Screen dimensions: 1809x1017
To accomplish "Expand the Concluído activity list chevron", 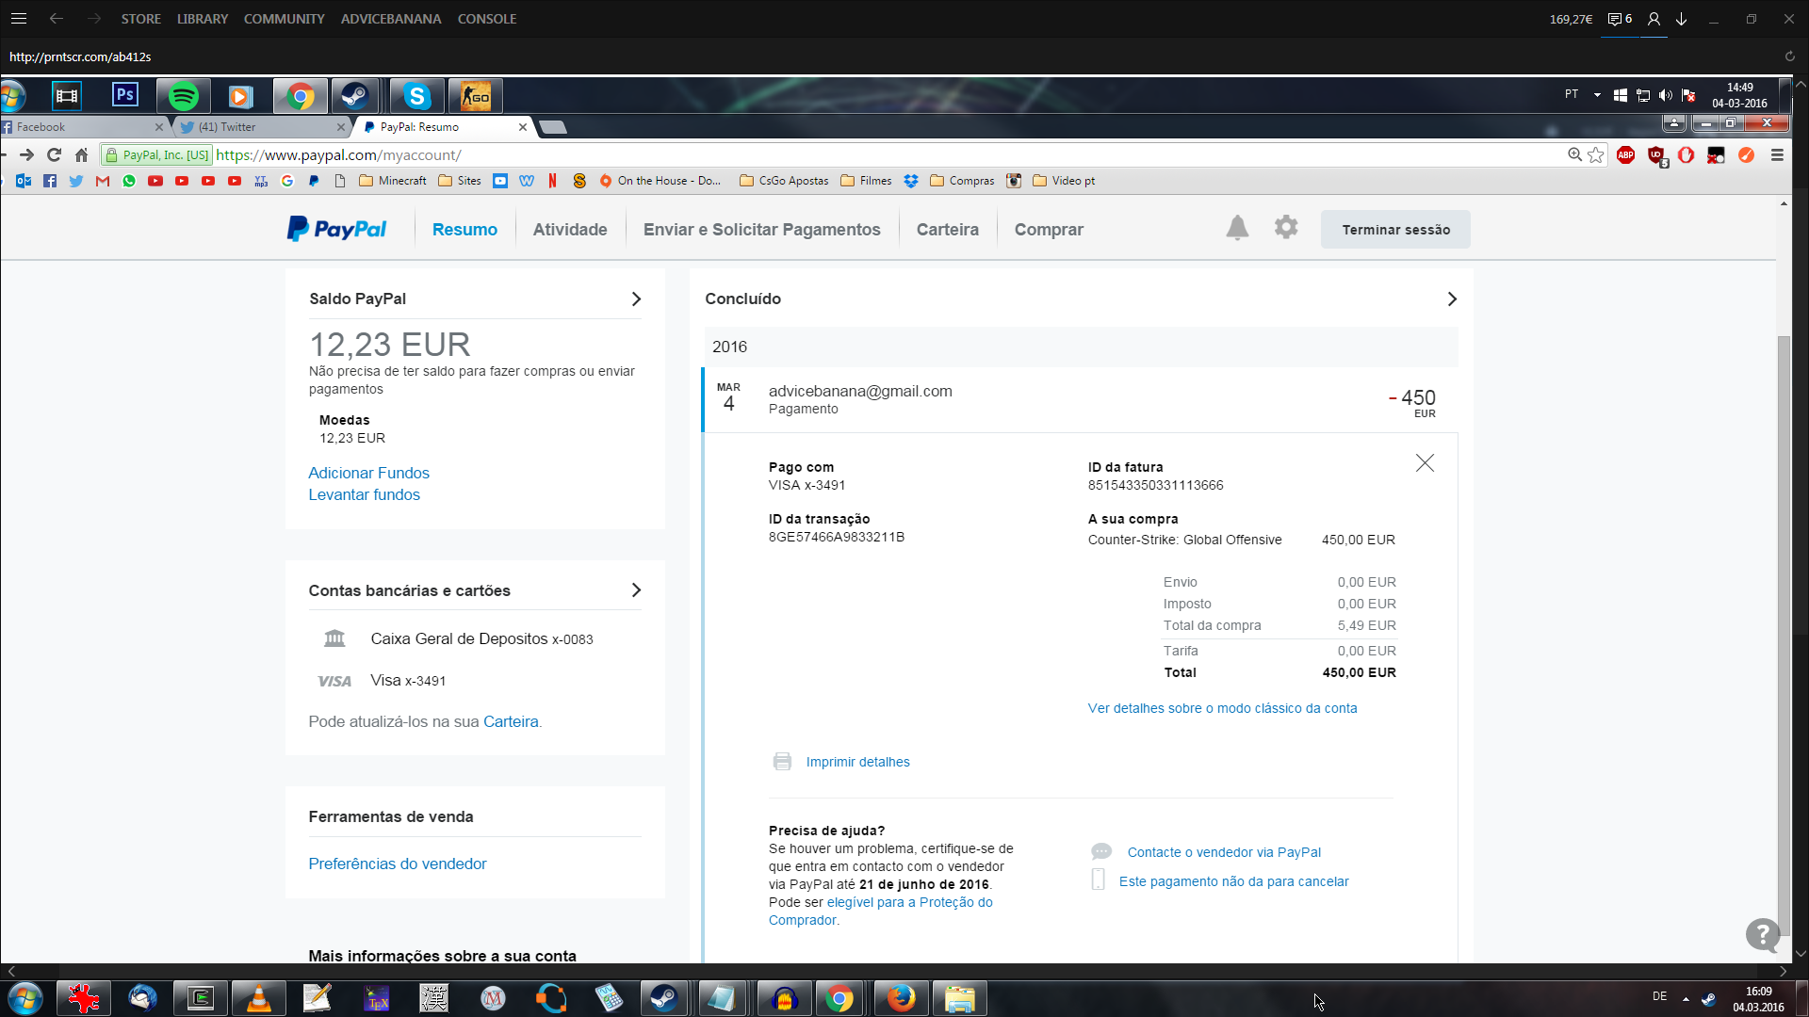I will (x=1452, y=299).
